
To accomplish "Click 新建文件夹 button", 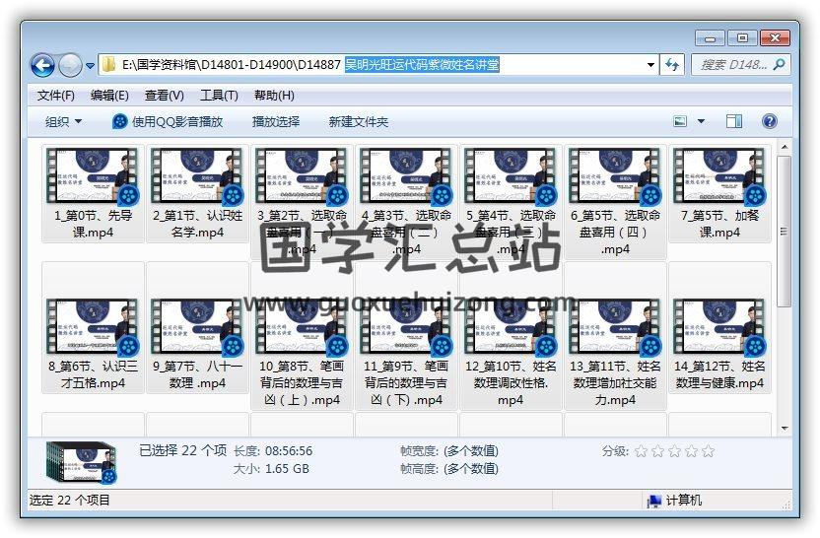I will [x=358, y=122].
